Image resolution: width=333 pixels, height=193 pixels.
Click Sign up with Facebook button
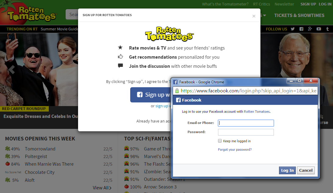point(151,95)
